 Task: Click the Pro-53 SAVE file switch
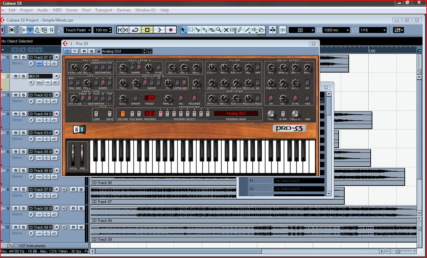[110, 113]
